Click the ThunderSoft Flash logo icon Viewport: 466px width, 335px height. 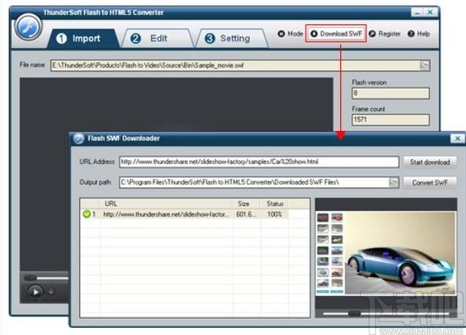[28, 27]
